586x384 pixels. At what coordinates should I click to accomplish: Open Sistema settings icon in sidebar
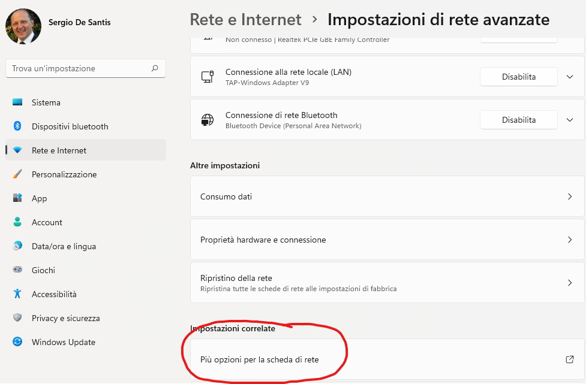click(17, 102)
